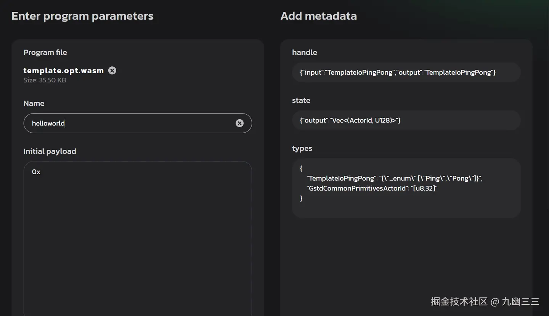
Task: Click the handle label
Action: point(304,53)
